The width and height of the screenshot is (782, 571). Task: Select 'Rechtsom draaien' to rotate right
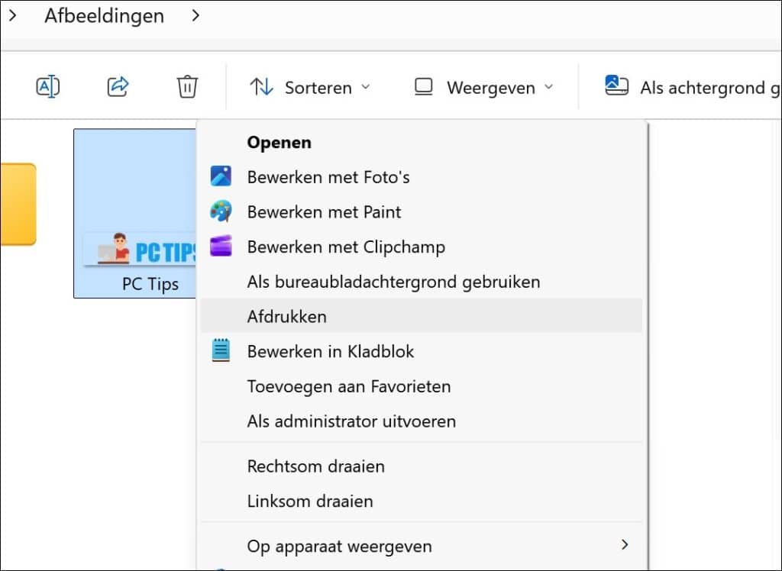pyautogui.click(x=315, y=466)
